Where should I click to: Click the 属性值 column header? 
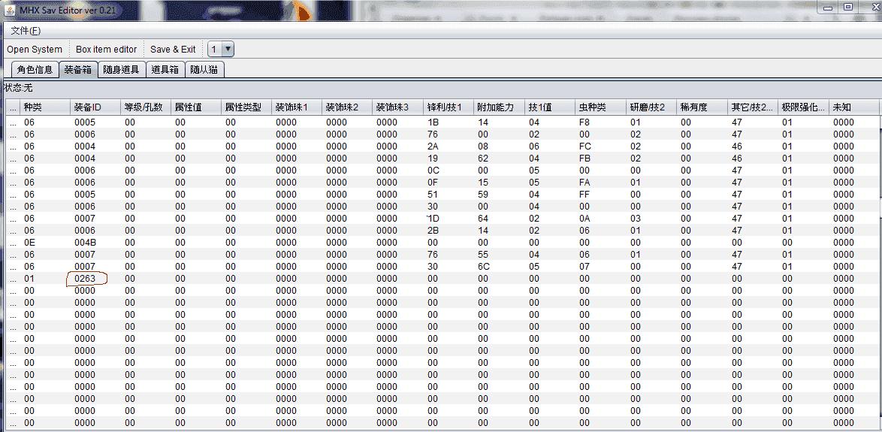pos(196,107)
